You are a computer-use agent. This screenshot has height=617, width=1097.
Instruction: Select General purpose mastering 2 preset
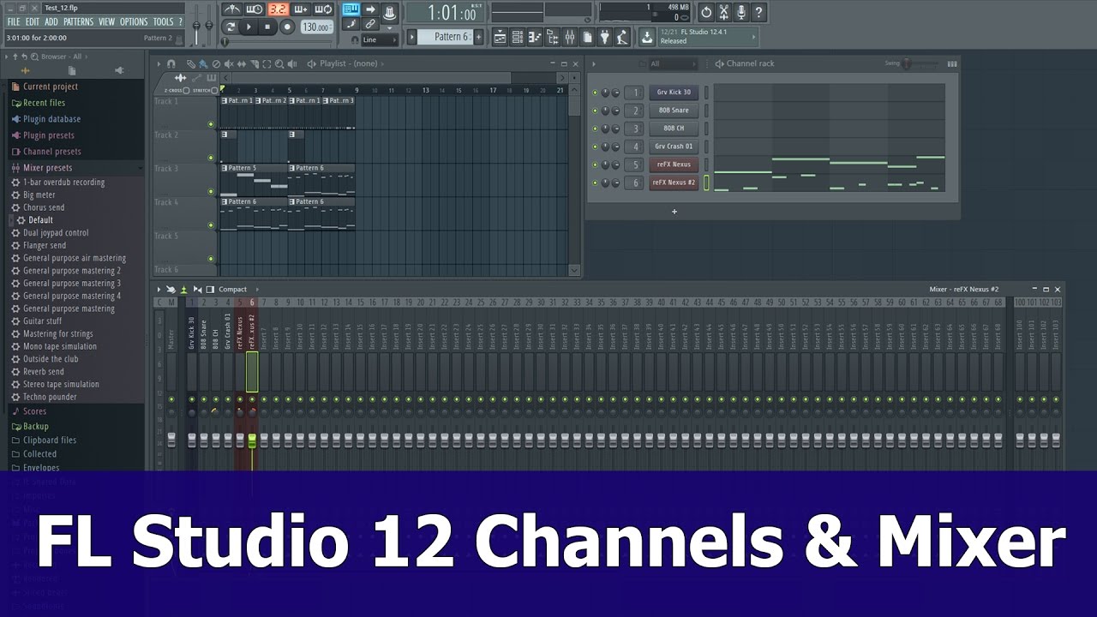[x=72, y=271]
